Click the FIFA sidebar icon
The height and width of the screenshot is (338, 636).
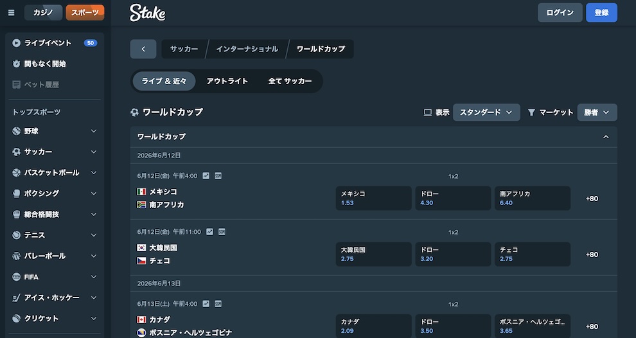[x=16, y=277]
